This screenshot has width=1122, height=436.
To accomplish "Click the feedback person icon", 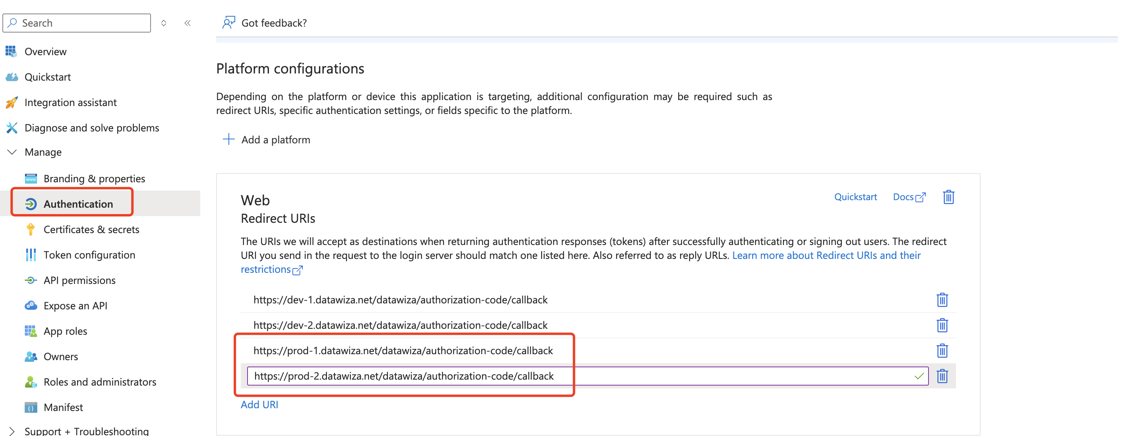I will pos(229,23).
